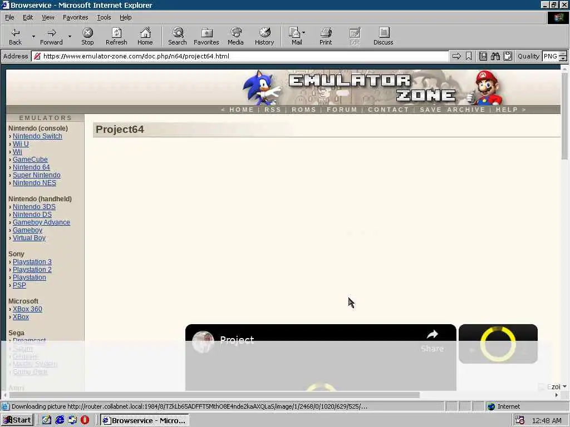Open the Search toolbar pane
The height and width of the screenshot is (427, 570).
click(x=178, y=36)
